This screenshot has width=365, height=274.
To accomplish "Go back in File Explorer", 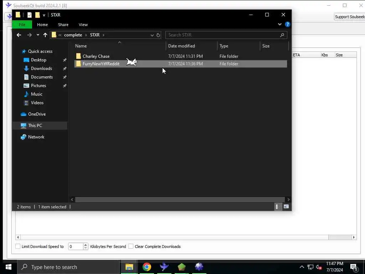I will coord(19,35).
